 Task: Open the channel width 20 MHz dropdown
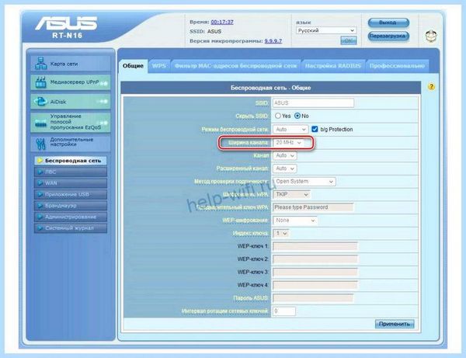tap(288, 143)
